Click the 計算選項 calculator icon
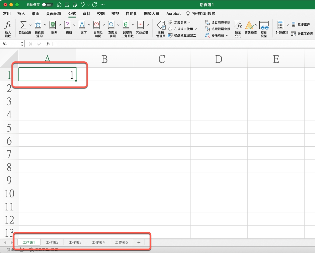 [x=280, y=25]
